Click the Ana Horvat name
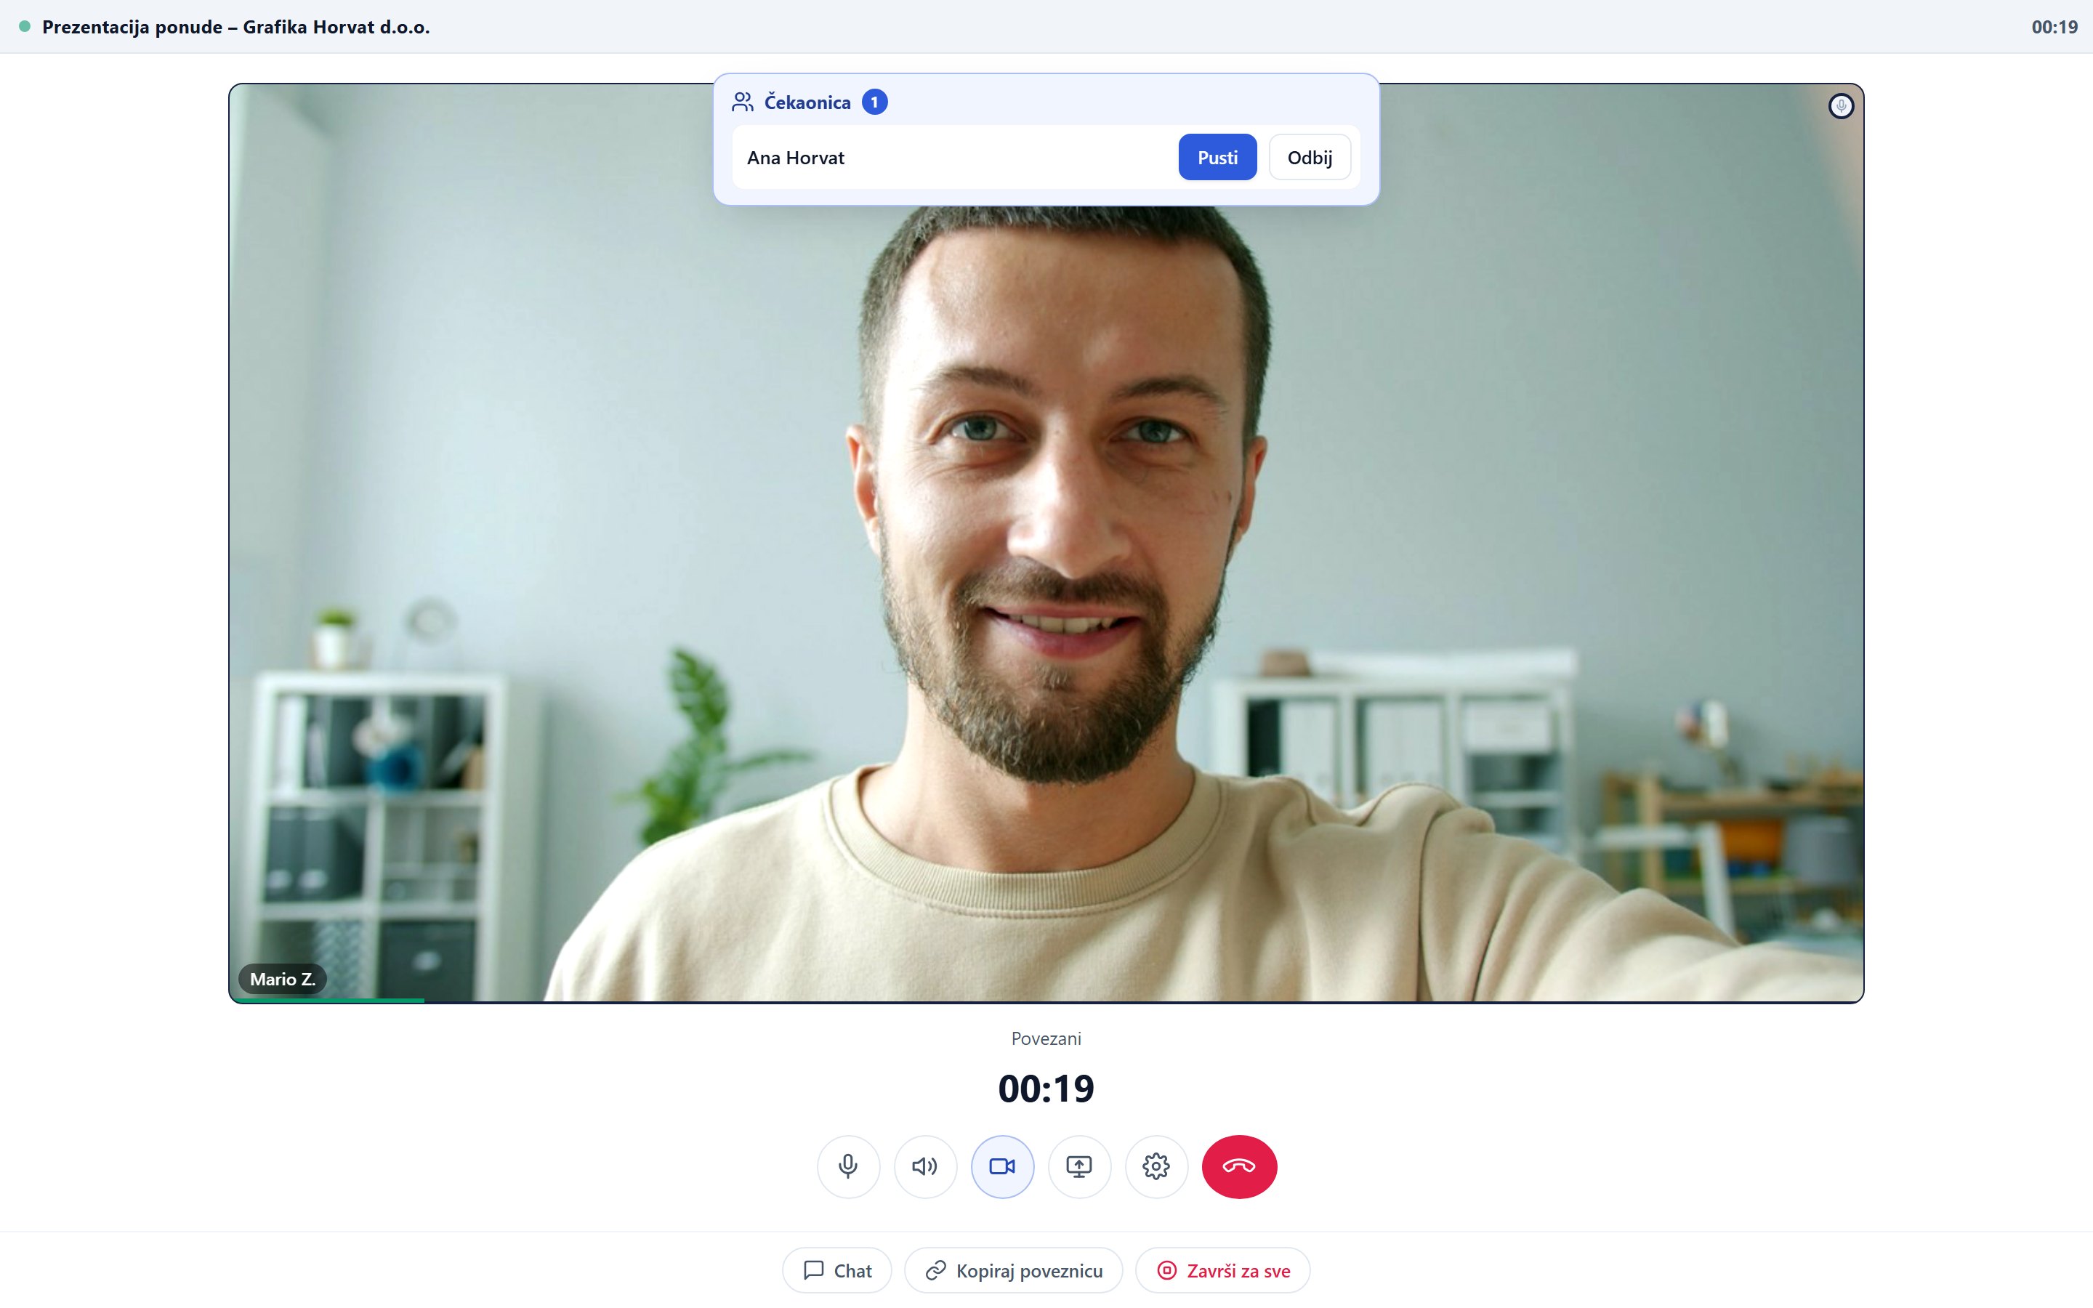The height and width of the screenshot is (1308, 2093). coord(796,158)
